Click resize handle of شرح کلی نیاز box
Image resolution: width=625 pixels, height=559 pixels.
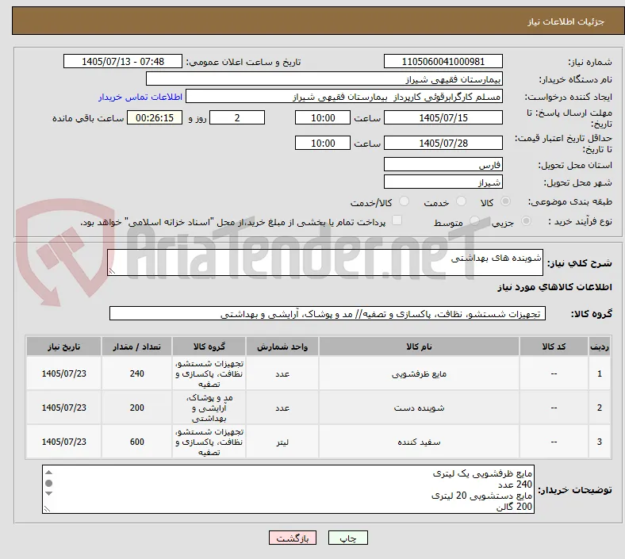112,271
